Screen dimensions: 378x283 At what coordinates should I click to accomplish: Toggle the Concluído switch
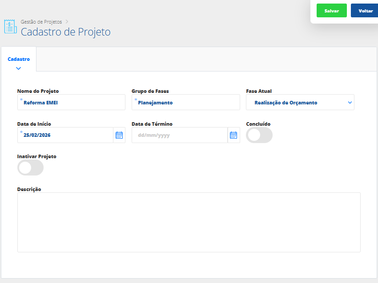(259, 135)
